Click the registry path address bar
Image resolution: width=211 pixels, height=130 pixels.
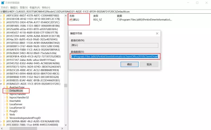pyautogui.click(x=105, y=12)
